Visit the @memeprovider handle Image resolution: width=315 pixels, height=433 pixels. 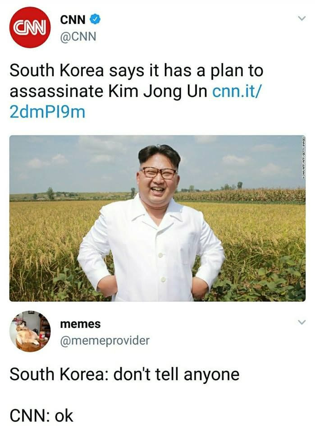point(105,341)
